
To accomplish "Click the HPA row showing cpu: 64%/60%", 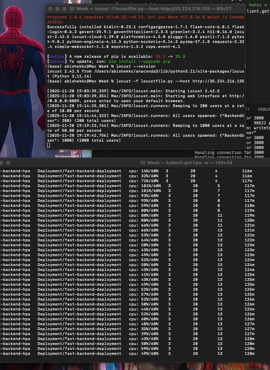I will coord(127,240).
